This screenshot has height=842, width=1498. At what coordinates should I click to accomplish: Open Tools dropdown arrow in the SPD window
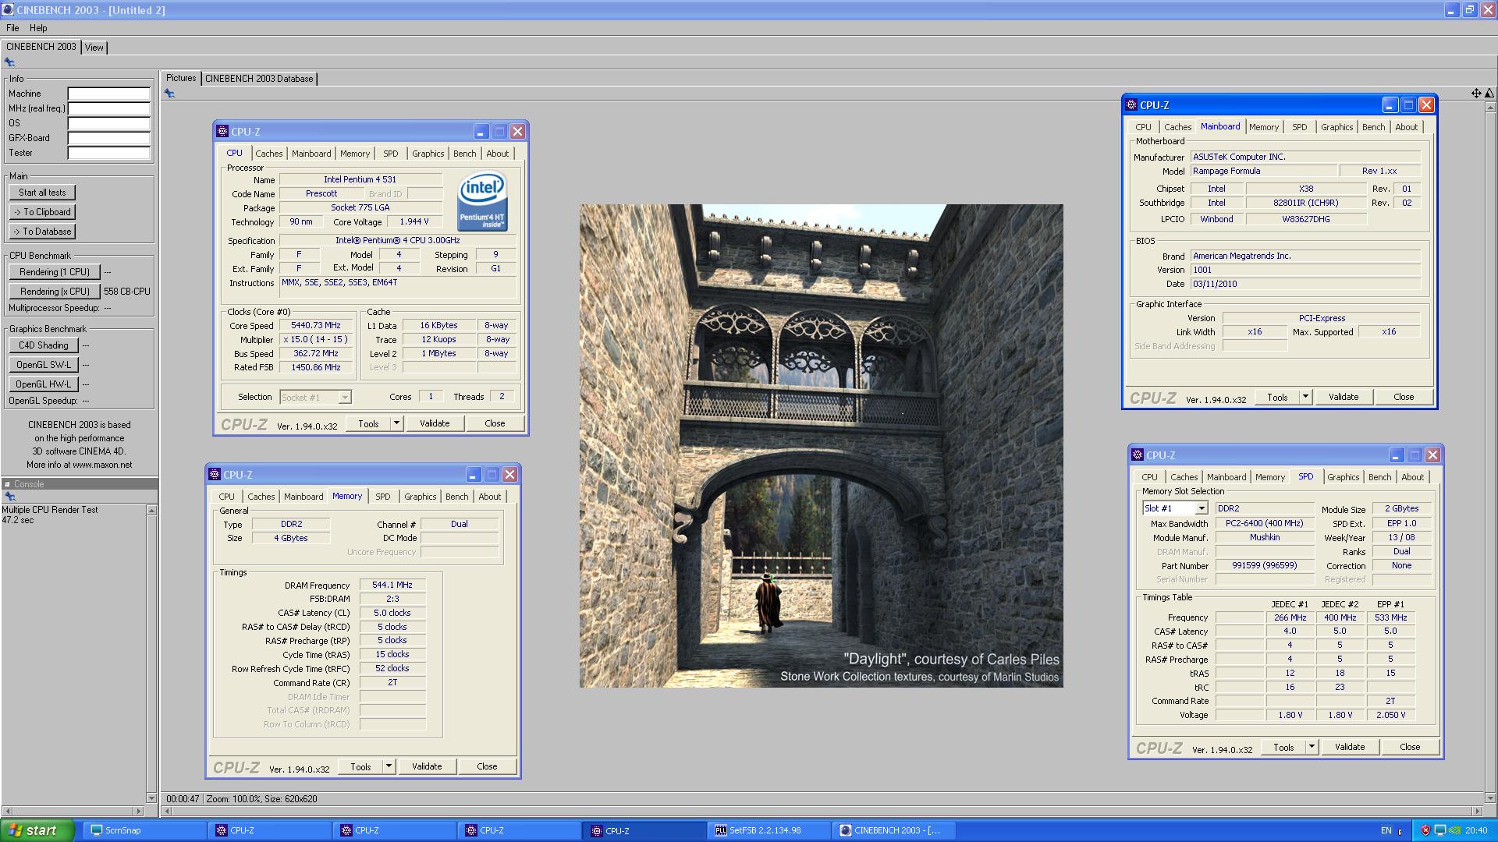pos(1312,747)
